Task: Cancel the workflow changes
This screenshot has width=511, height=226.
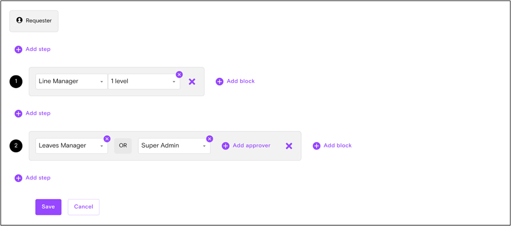Action: [84, 207]
